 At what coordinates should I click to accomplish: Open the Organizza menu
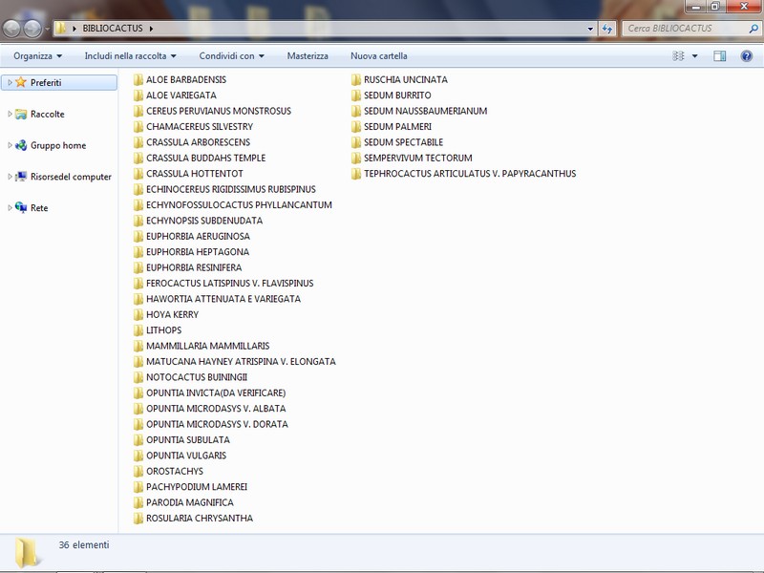point(37,56)
